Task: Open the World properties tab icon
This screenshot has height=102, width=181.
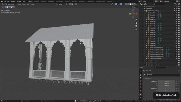Action: 141,87
